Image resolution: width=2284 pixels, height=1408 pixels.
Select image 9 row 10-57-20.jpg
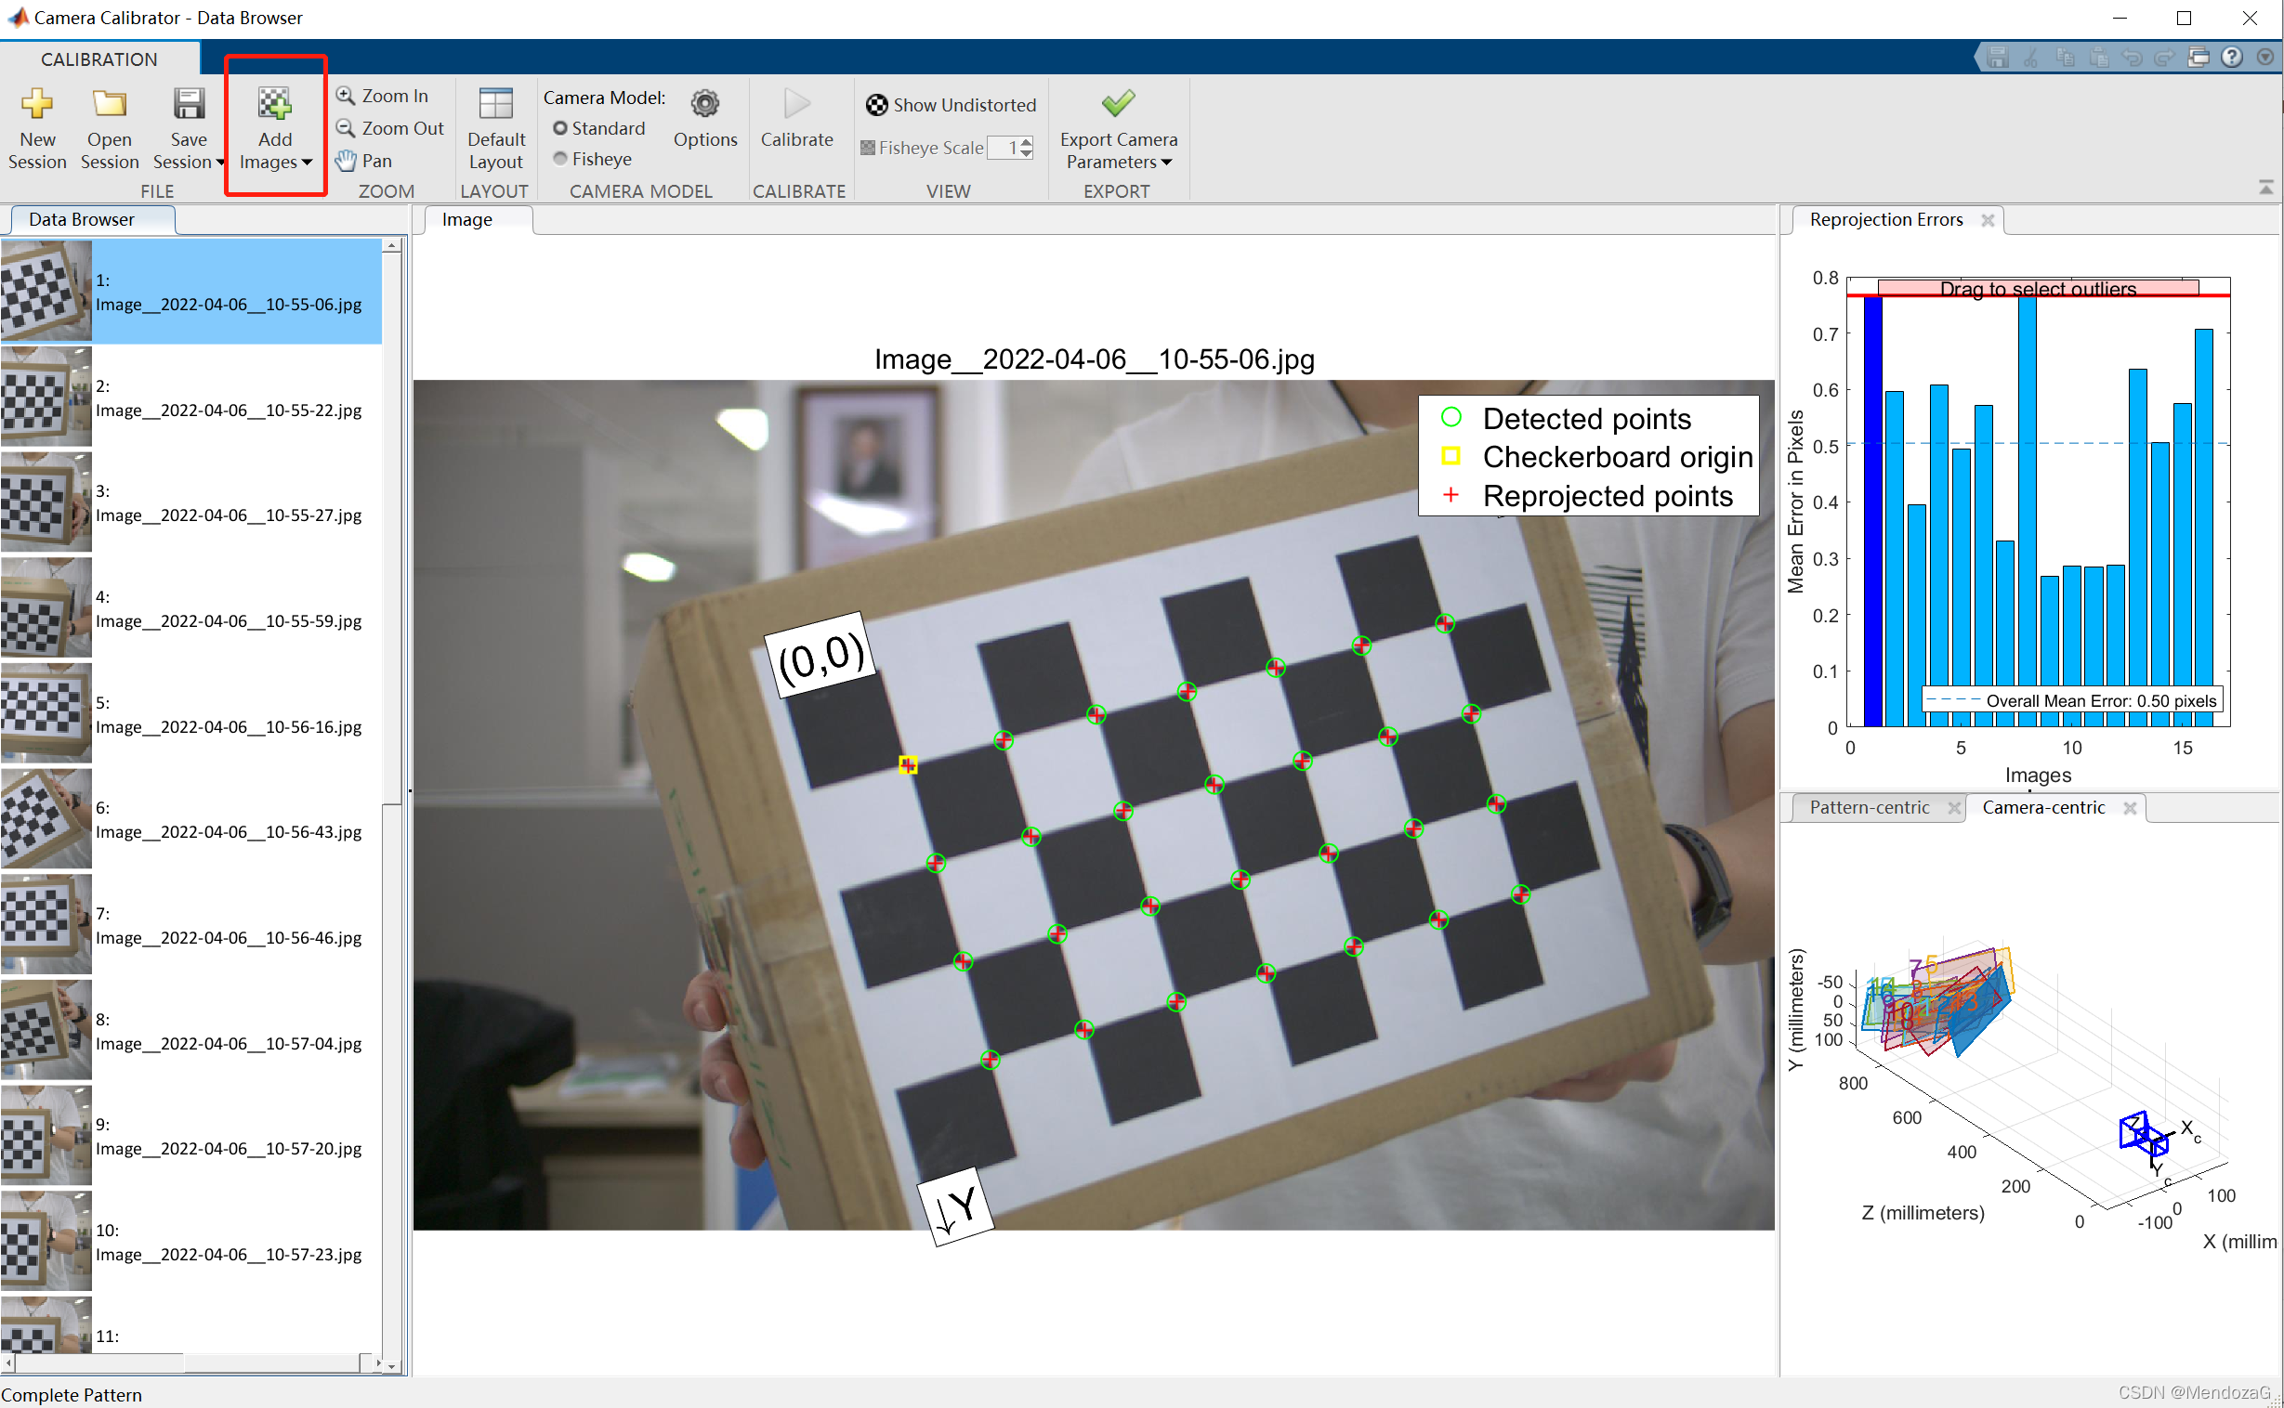click(x=191, y=1136)
